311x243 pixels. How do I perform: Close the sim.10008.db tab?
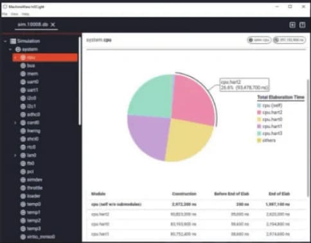point(53,24)
